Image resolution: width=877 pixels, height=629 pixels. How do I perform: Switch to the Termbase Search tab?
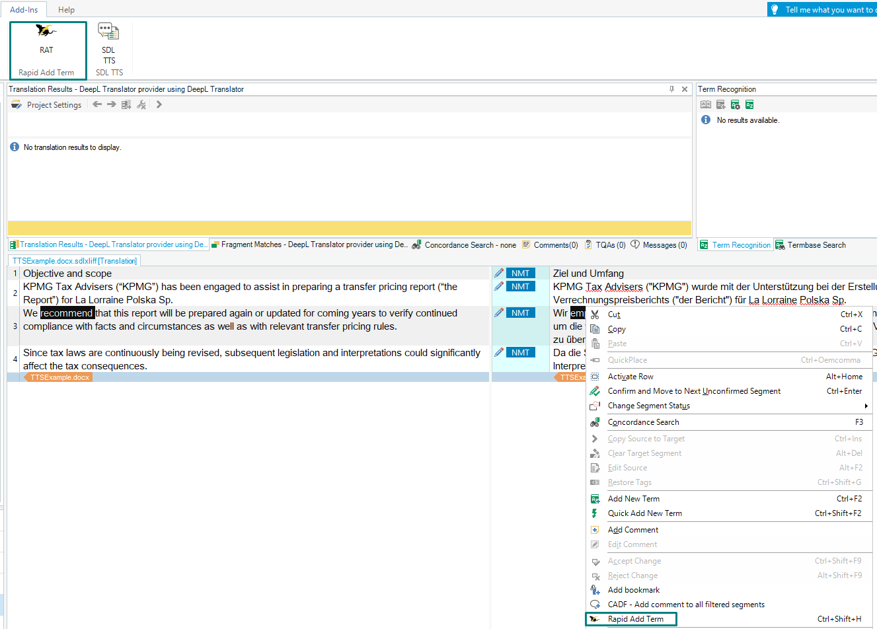pyautogui.click(x=810, y=244)
